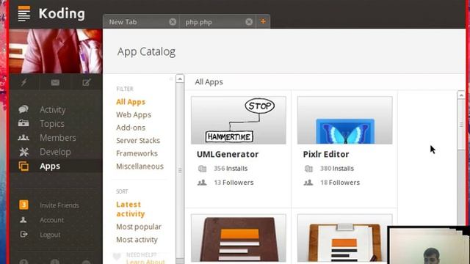Click the Koding logo icon
The height and width of the screenshot is (264, 470).
tap(24, 14)
